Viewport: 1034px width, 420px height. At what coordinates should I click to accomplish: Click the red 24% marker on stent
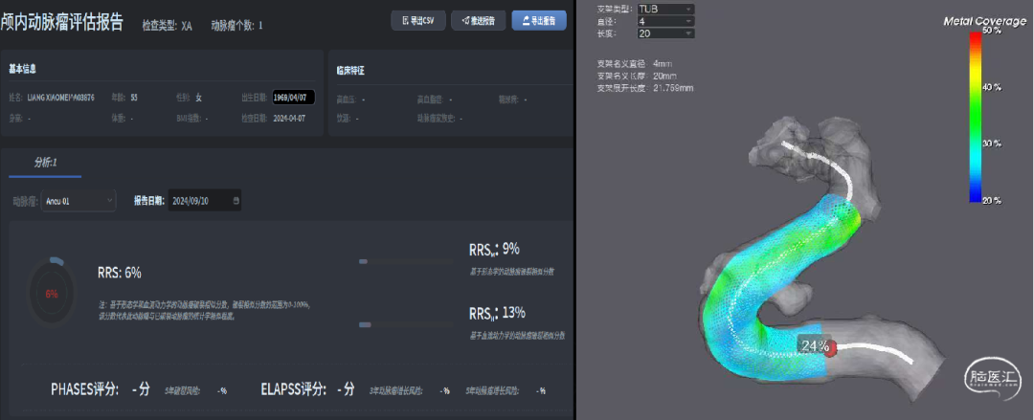coord(831,347)
